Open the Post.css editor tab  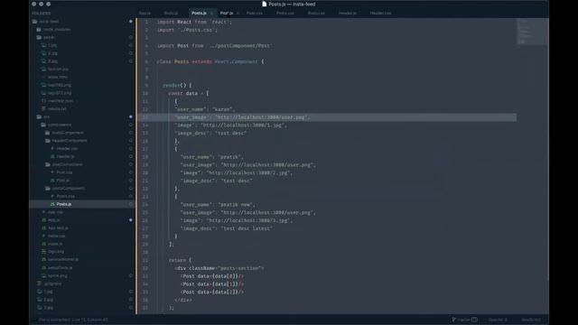(255, 14)
